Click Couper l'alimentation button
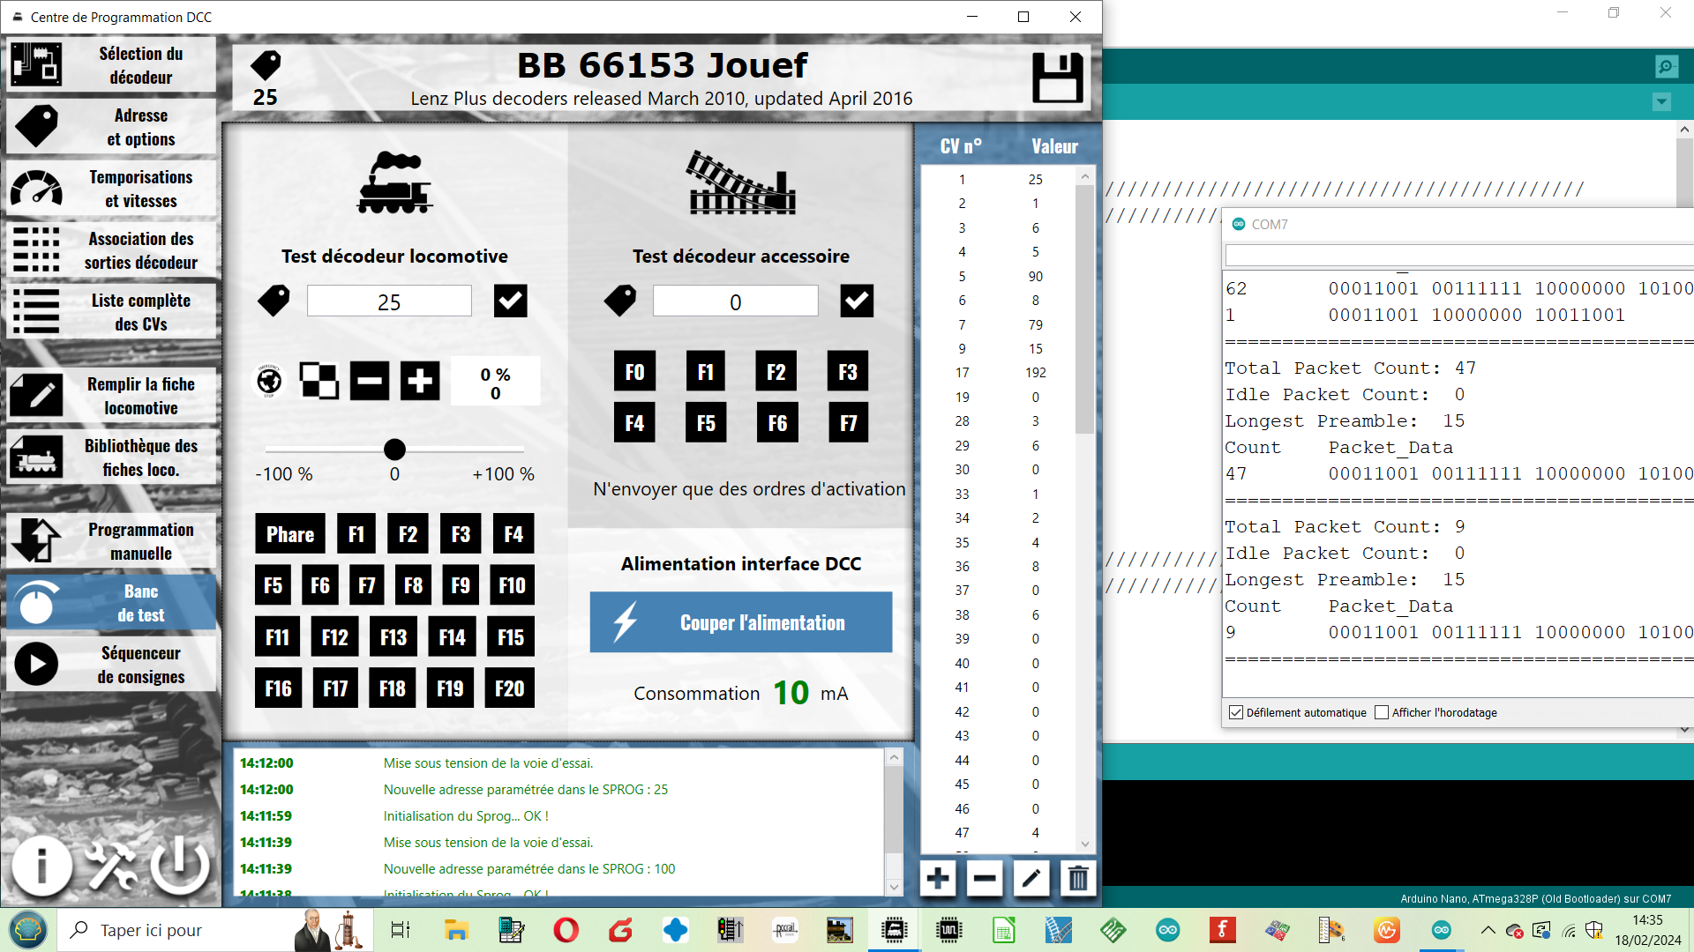The width and height of the screenshot is (1694, 952). coord(741,622)
